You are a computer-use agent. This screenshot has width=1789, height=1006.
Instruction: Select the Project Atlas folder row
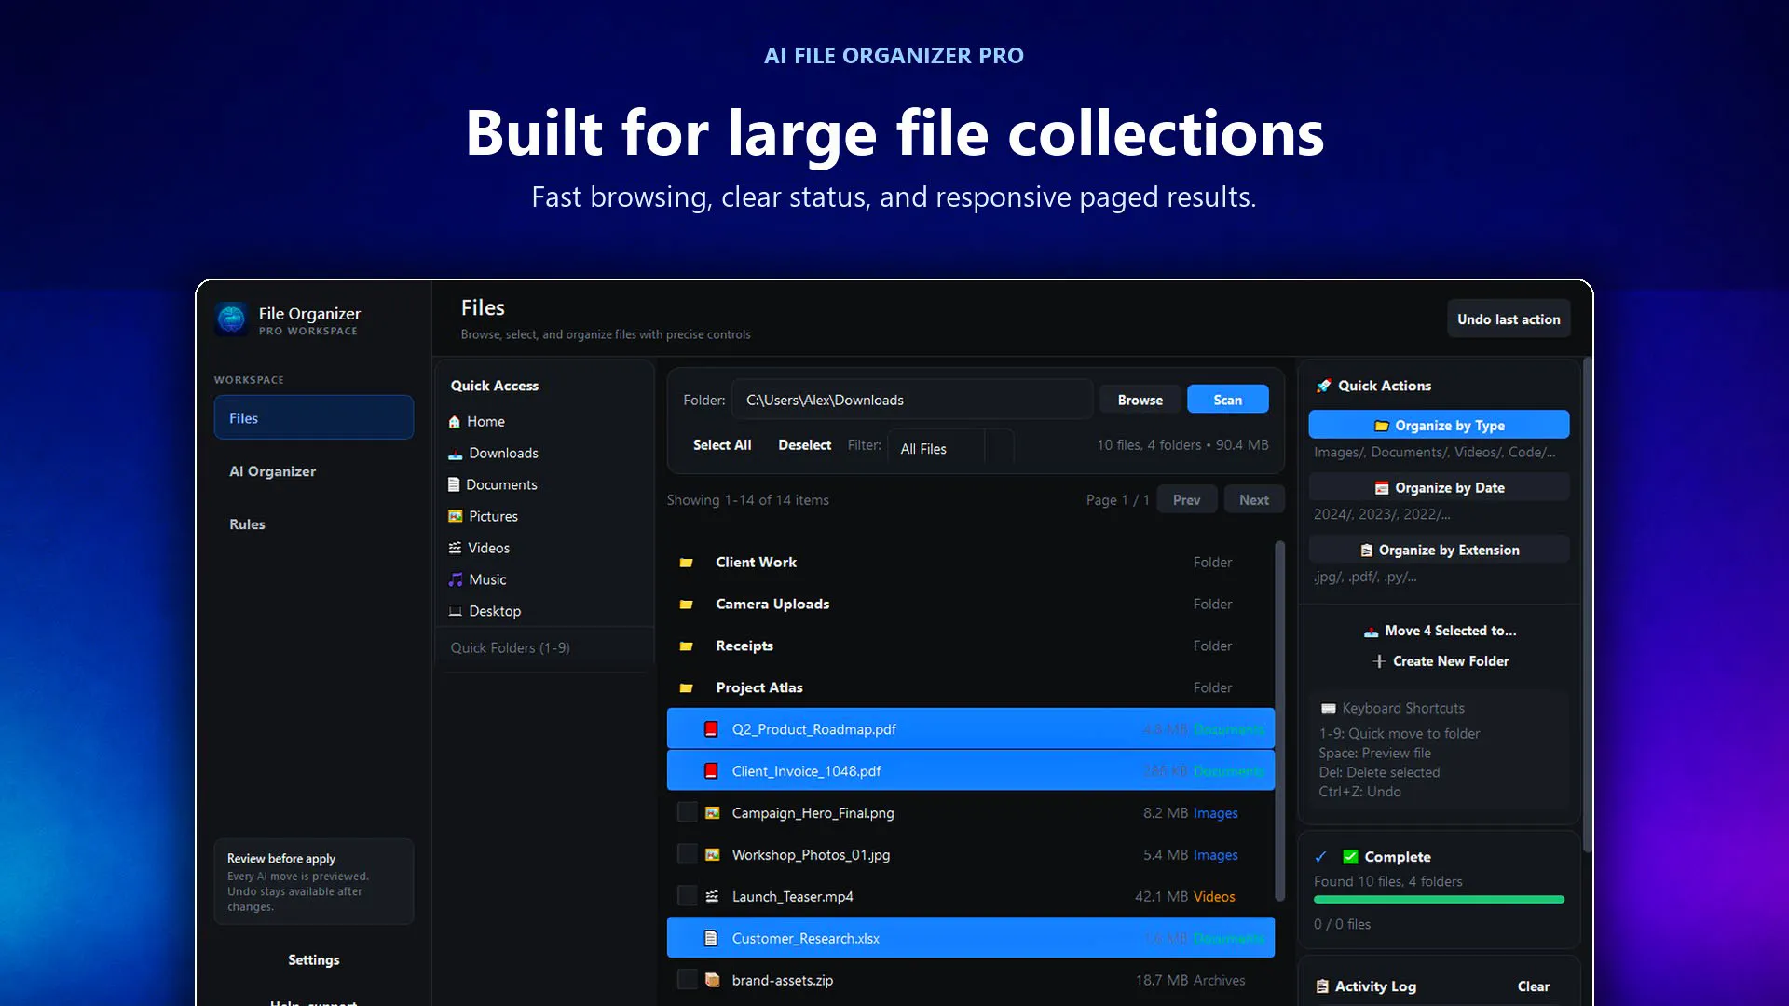969,688
